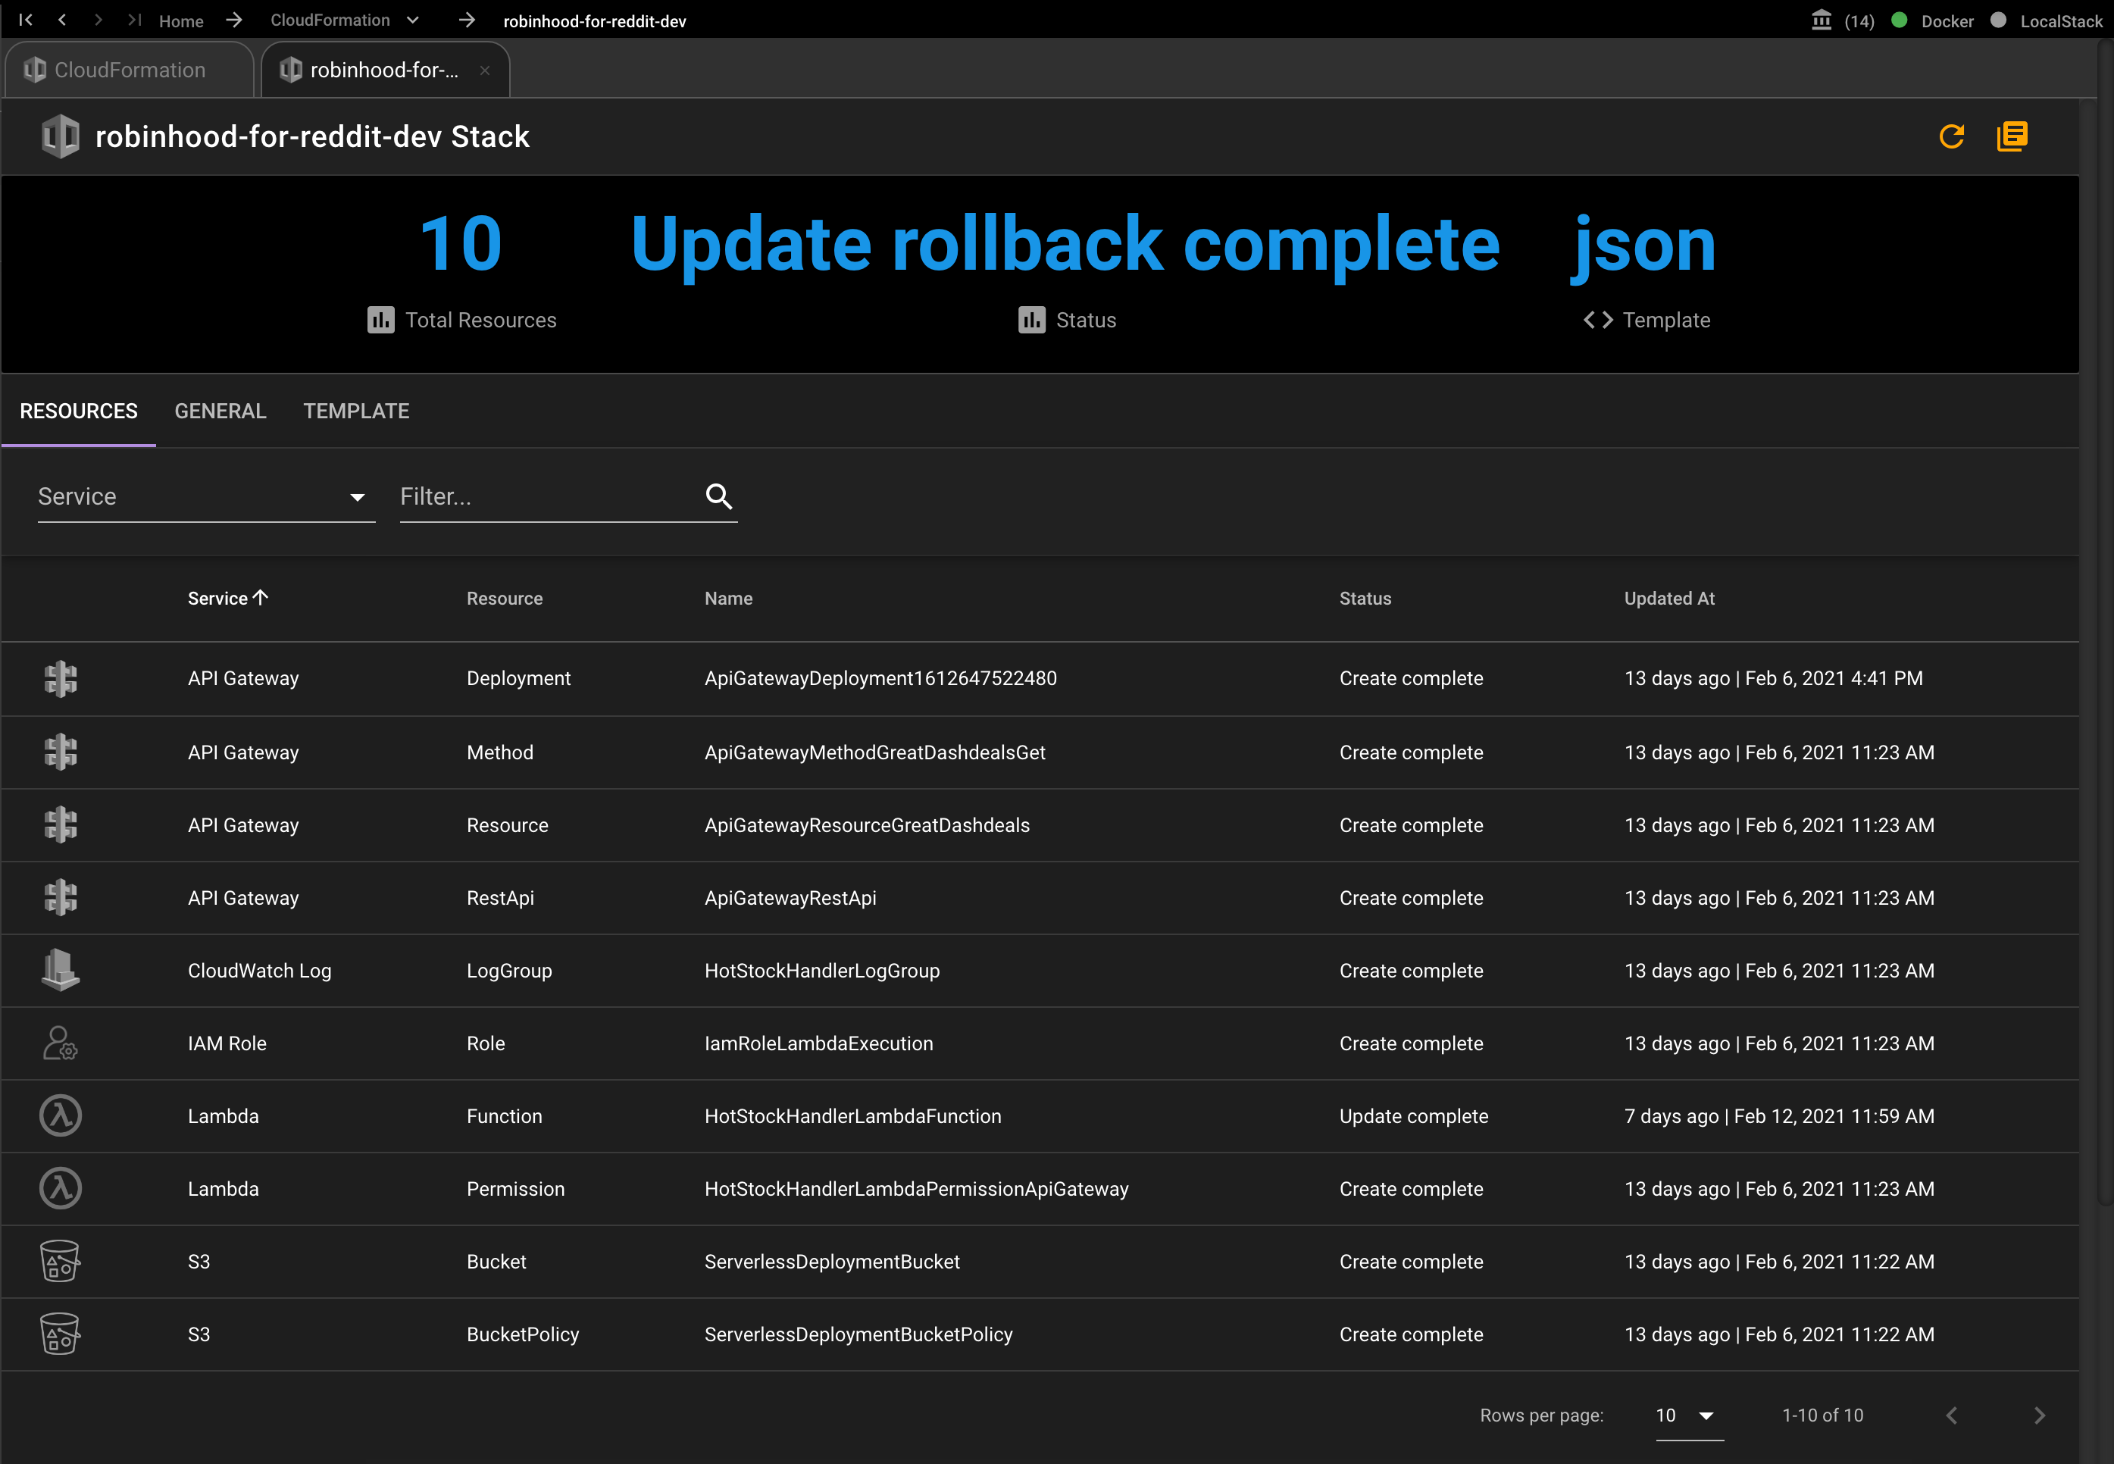
Task: Click the CloudWatch Log service cell
Action: (260, 971)
